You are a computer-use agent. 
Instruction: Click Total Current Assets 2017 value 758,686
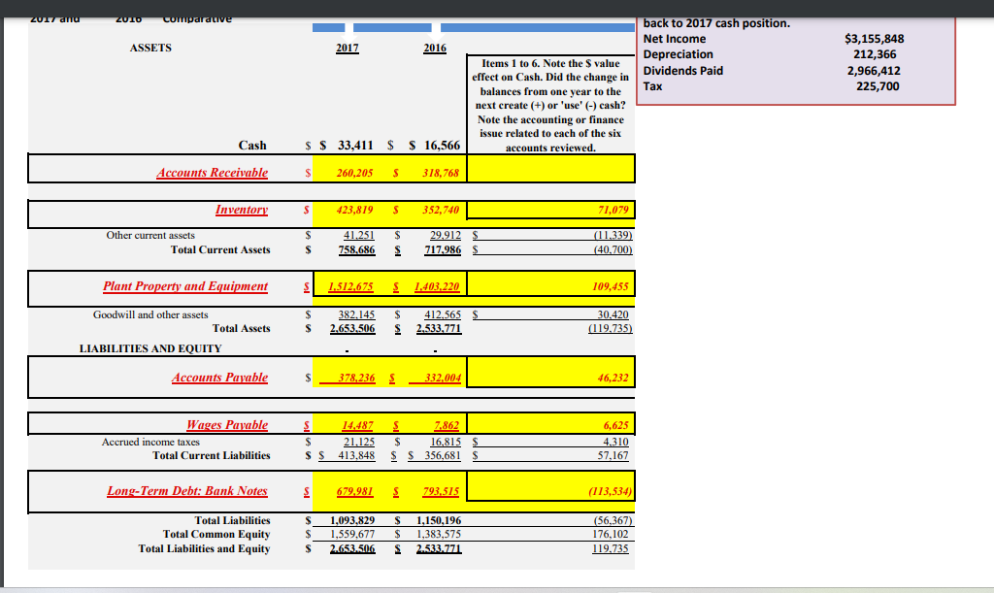click(x=356, y=249)
